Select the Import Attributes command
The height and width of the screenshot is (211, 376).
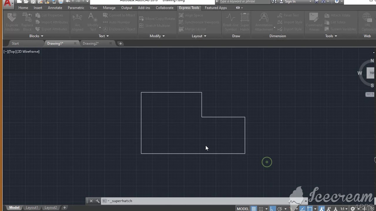(51, 22)
